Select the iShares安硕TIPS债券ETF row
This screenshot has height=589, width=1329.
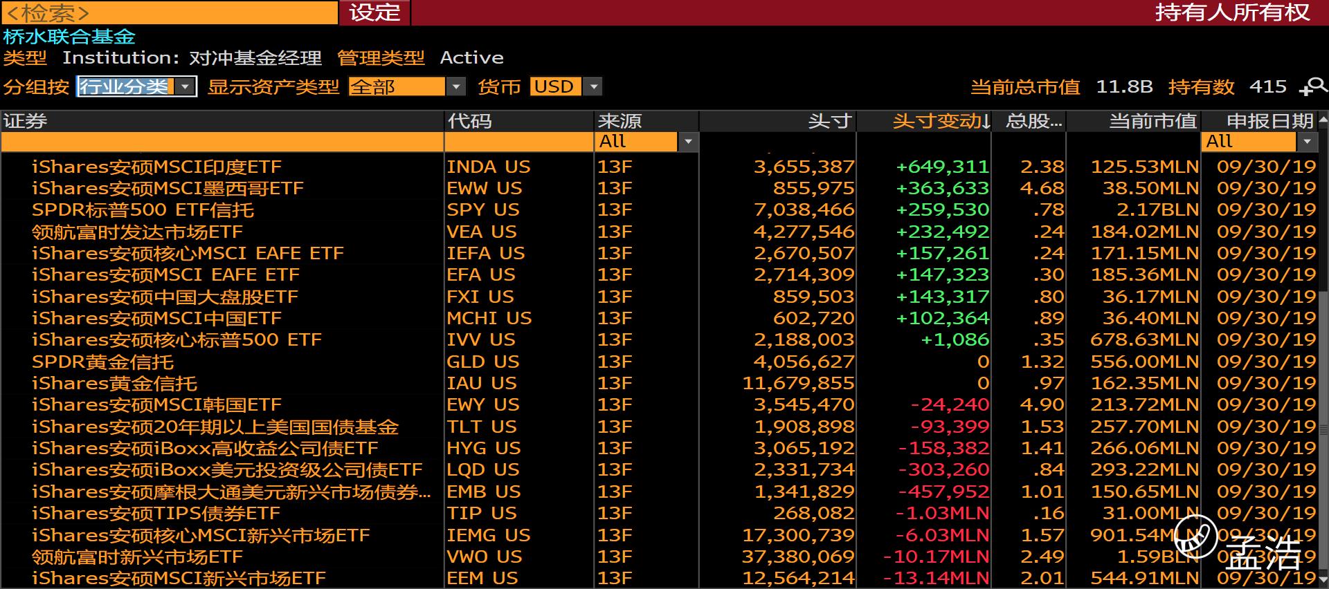(660, 513)
